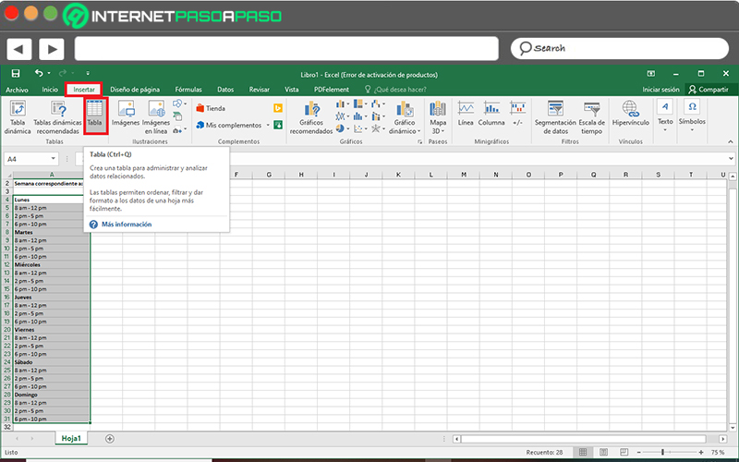Click the zoom slider handle
This screenshot has height=462, width=739.
[x=662, y=452]
